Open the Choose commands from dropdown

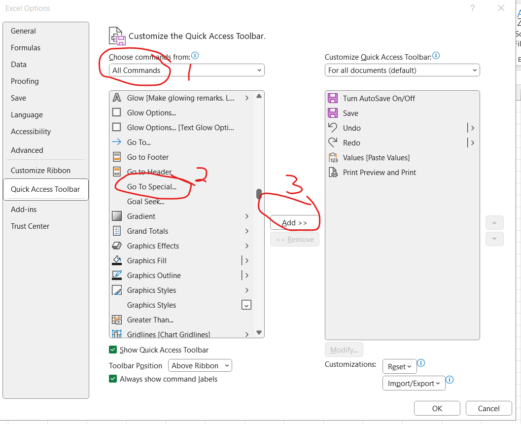pyautogui.click(x=186, y=70)
